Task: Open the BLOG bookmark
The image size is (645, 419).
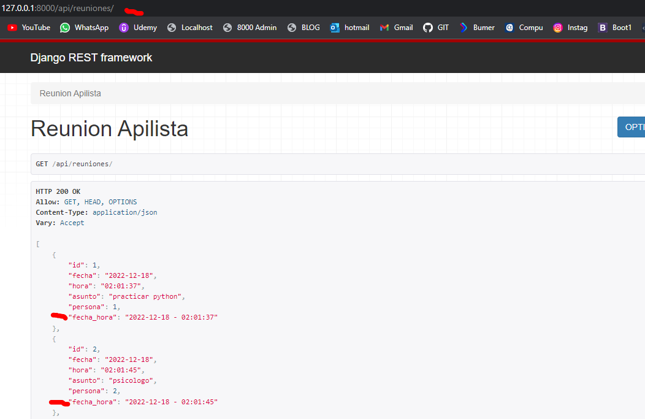Action: point(303,28)
